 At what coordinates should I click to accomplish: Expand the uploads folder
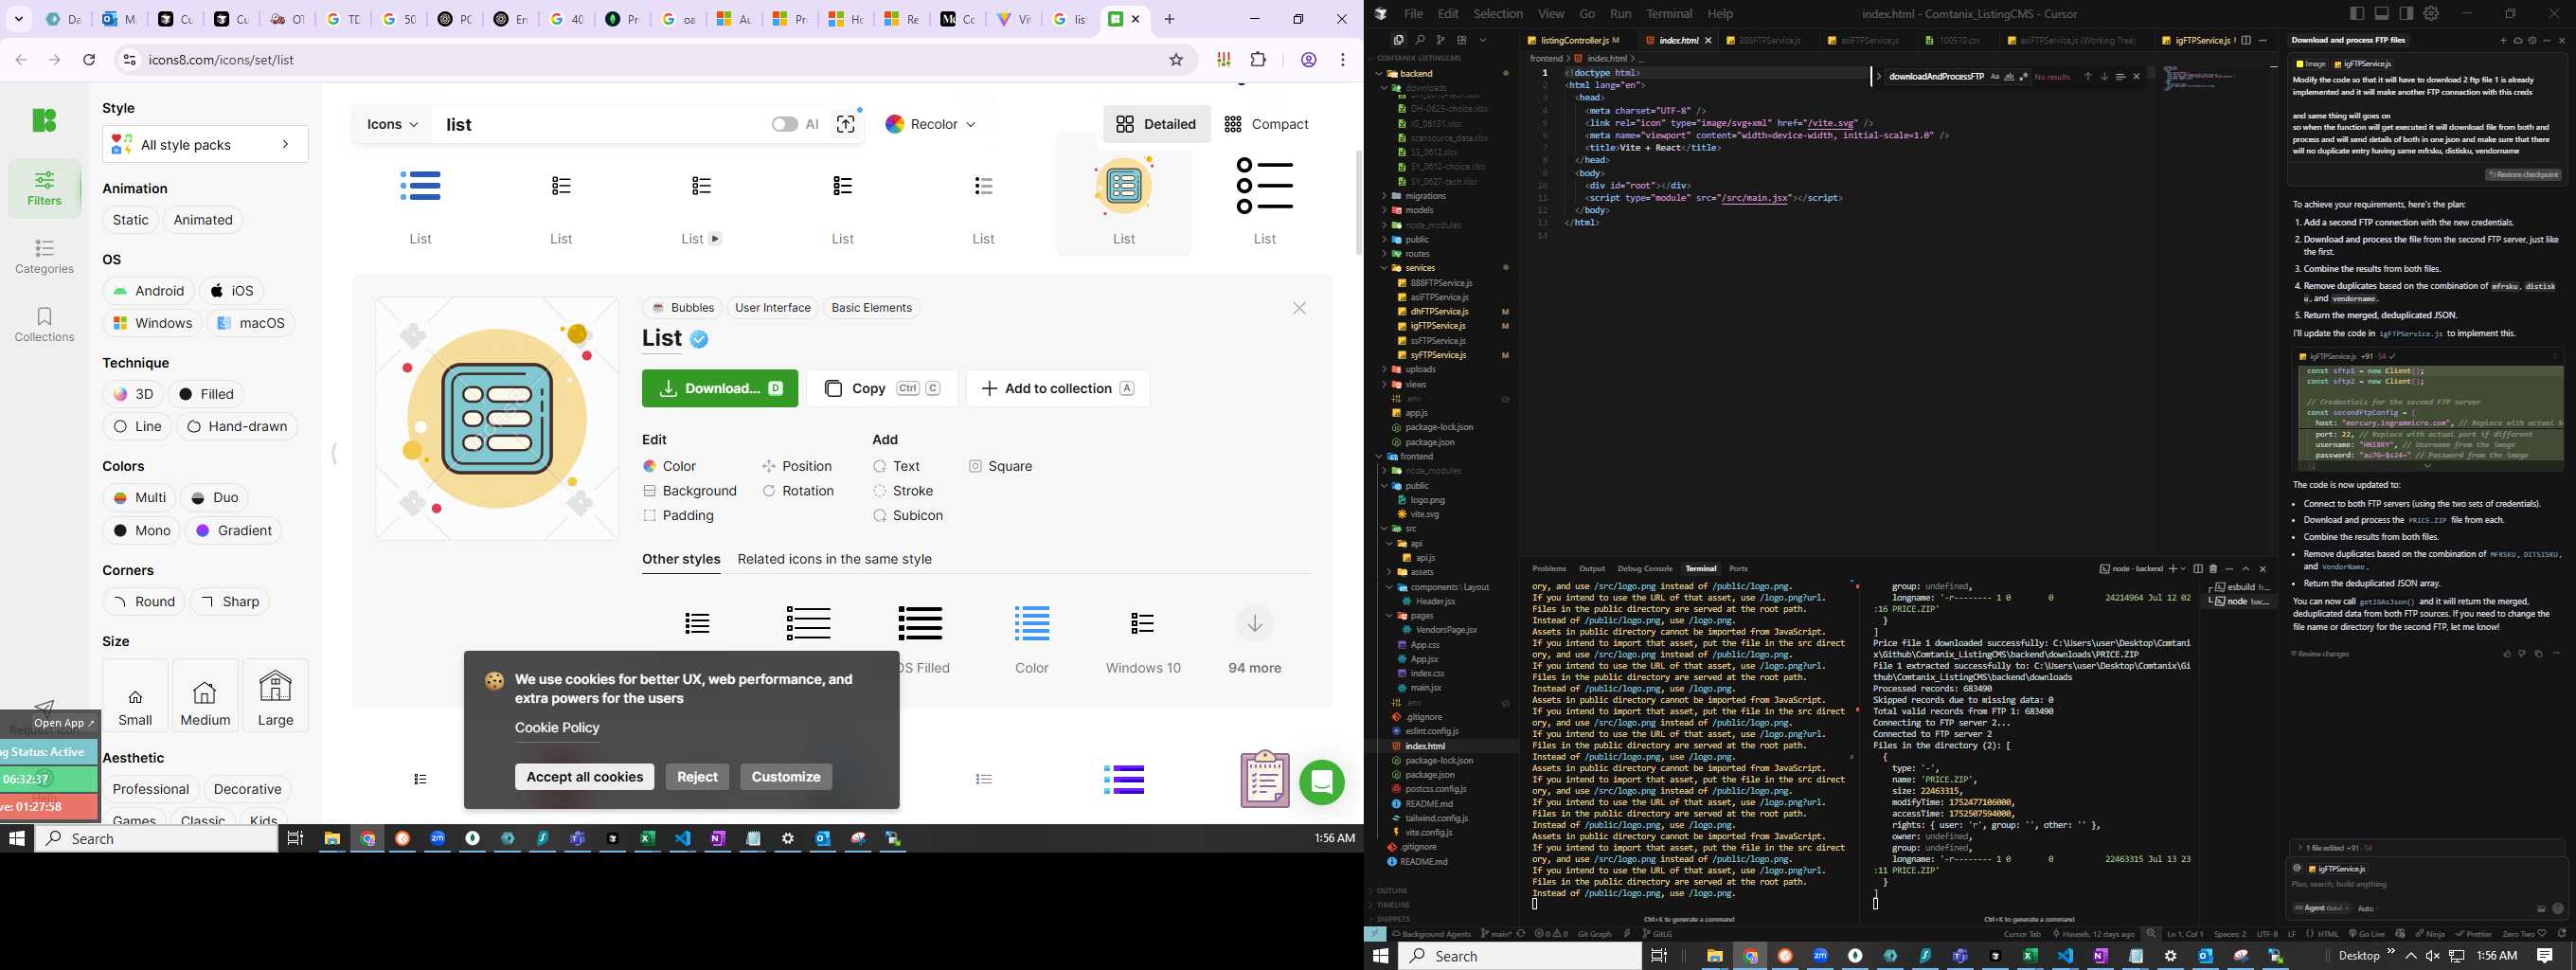1420,370
